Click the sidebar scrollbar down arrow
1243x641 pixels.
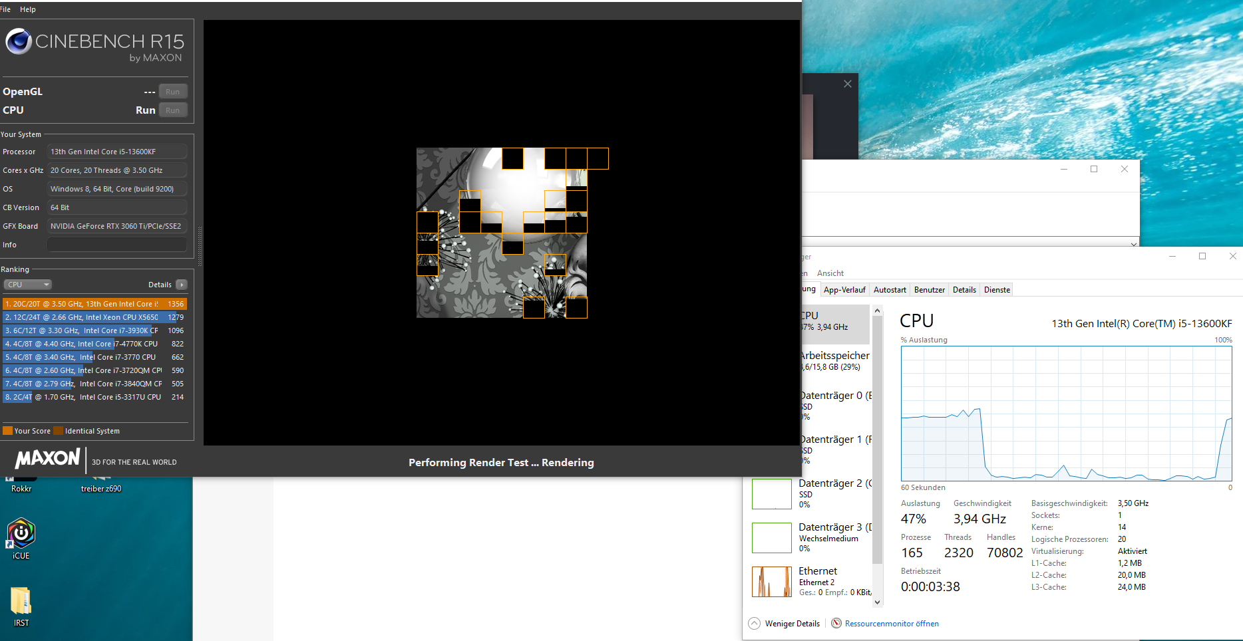pyautogui.click(x=877, y=602)
